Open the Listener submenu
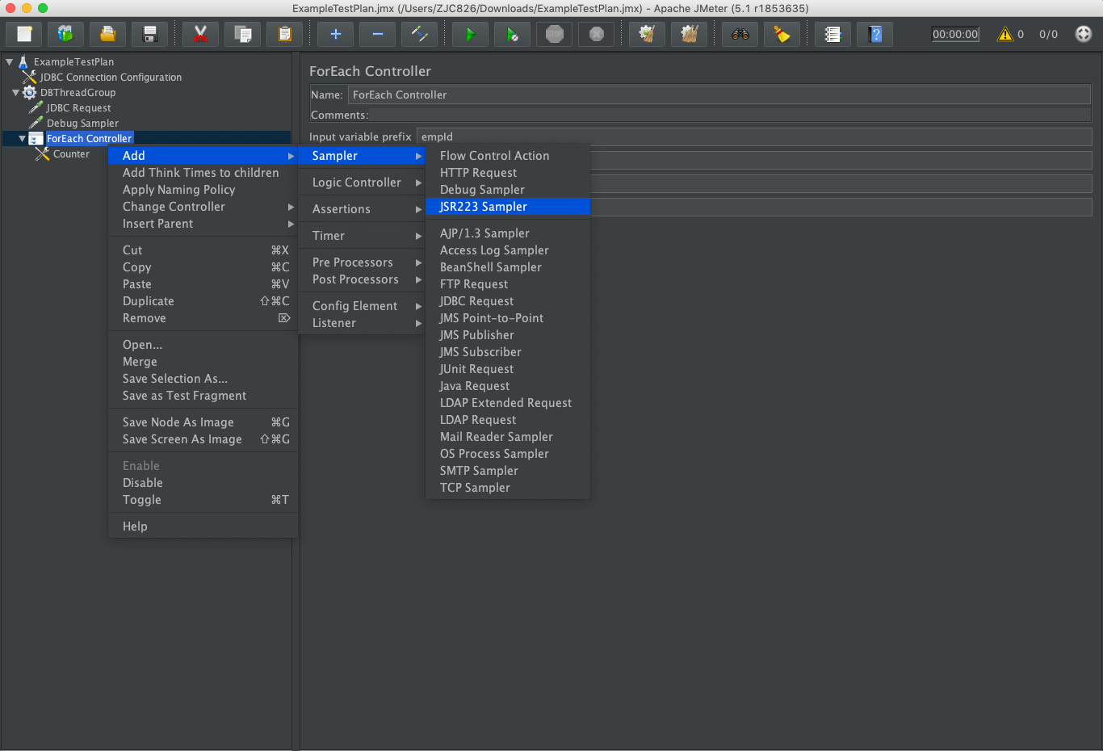This screenshot has height=751, width=1103. (x=362, y=323)
